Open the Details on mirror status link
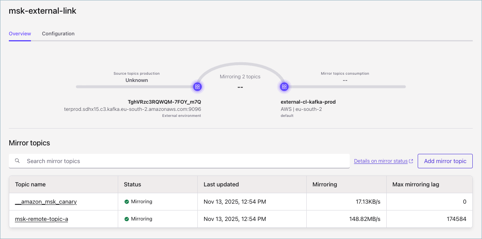482x239 pixels. (x=380, y=161)
